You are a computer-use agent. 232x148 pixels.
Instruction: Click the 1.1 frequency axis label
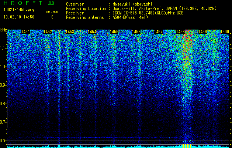click(3, 48)
